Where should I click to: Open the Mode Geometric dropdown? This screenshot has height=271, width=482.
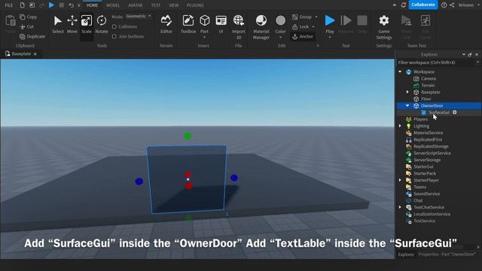[x=139, y=16]
